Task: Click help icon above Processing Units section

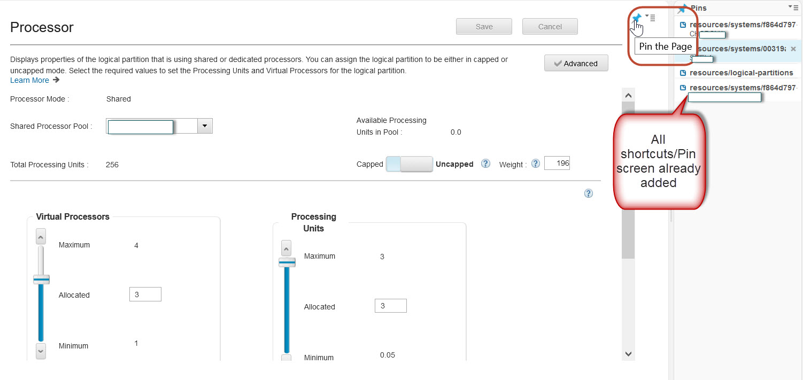Action: pos(588,193)
